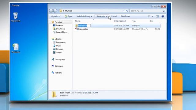Click the 5/28/2015 1:41 PM date in file list
The height and width of the screenshot is (110, 196).
[122, 26]
